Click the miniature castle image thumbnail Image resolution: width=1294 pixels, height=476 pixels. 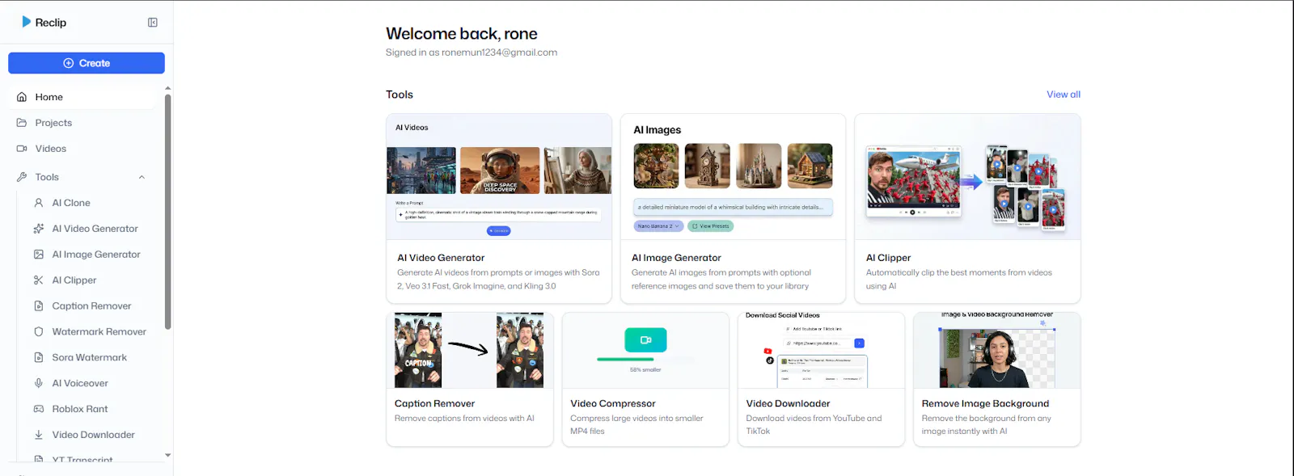point(759,166)
